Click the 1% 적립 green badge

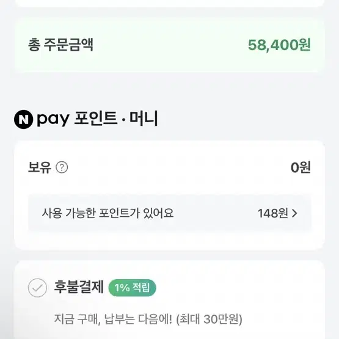tap(132, 288)
